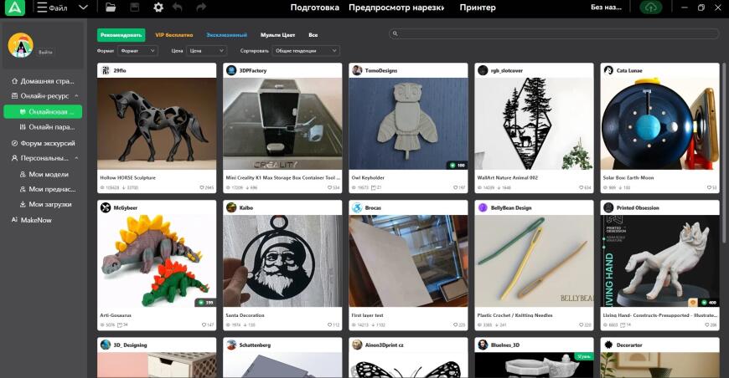Click into the model search field
Image resolution: width=729 pixels, height=378 pixels.
point(554,33)
